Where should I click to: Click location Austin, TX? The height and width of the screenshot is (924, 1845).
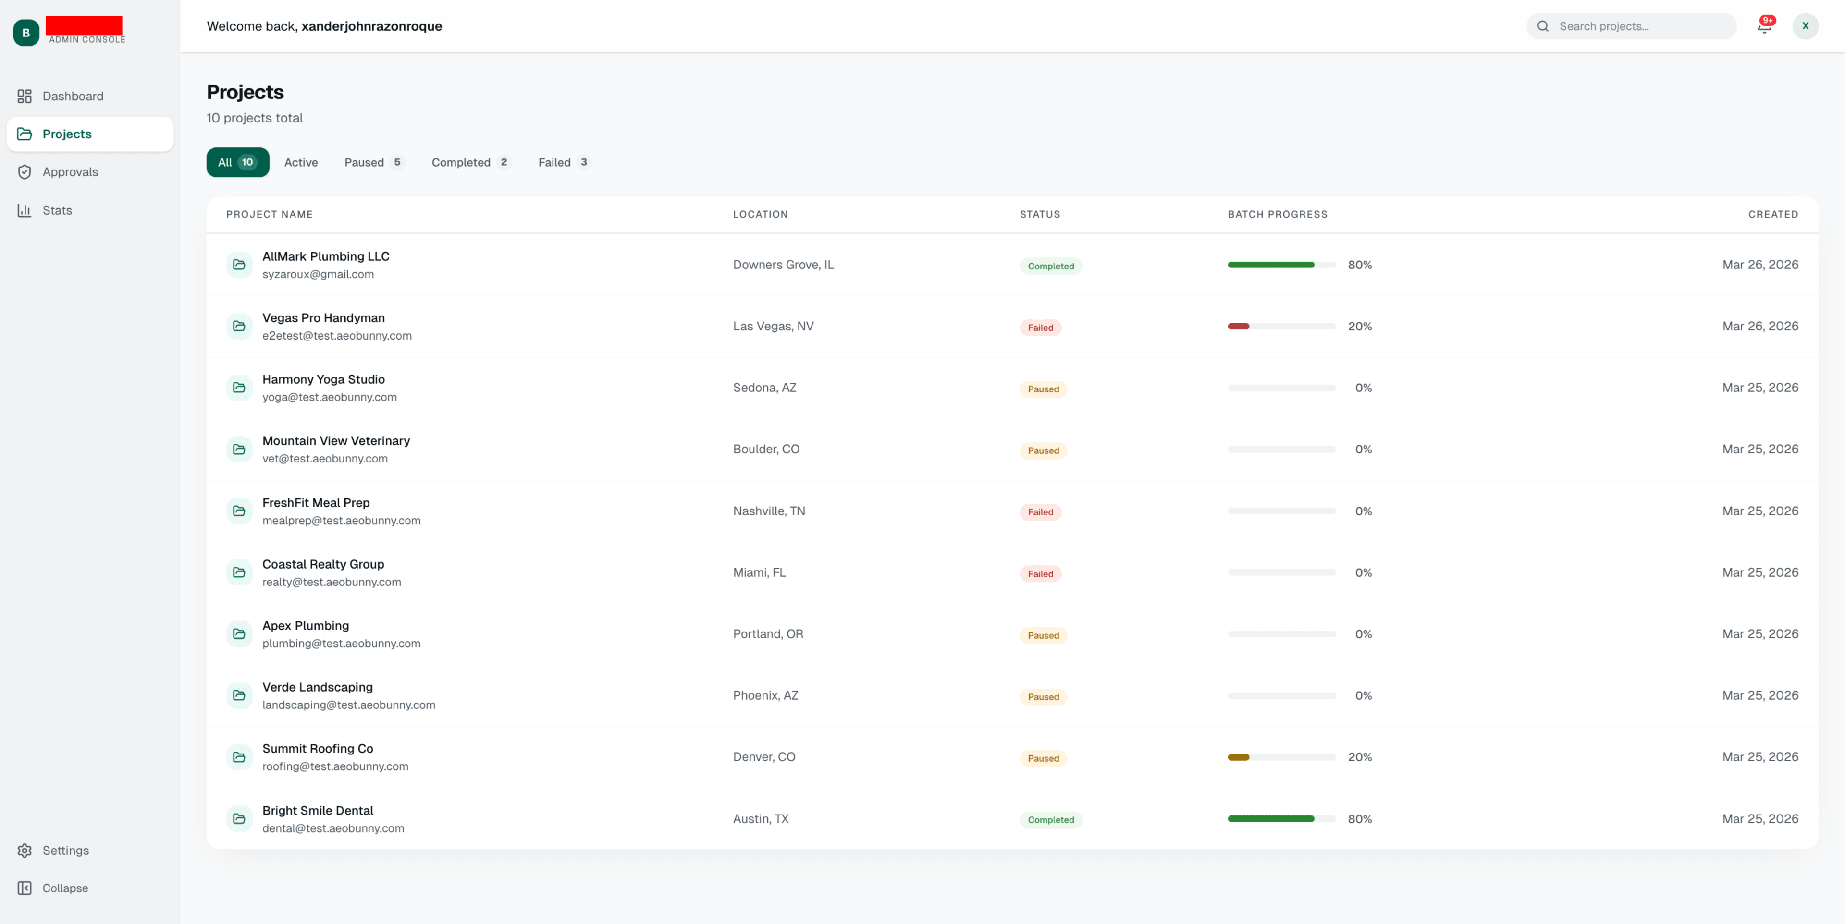point(761,819)
